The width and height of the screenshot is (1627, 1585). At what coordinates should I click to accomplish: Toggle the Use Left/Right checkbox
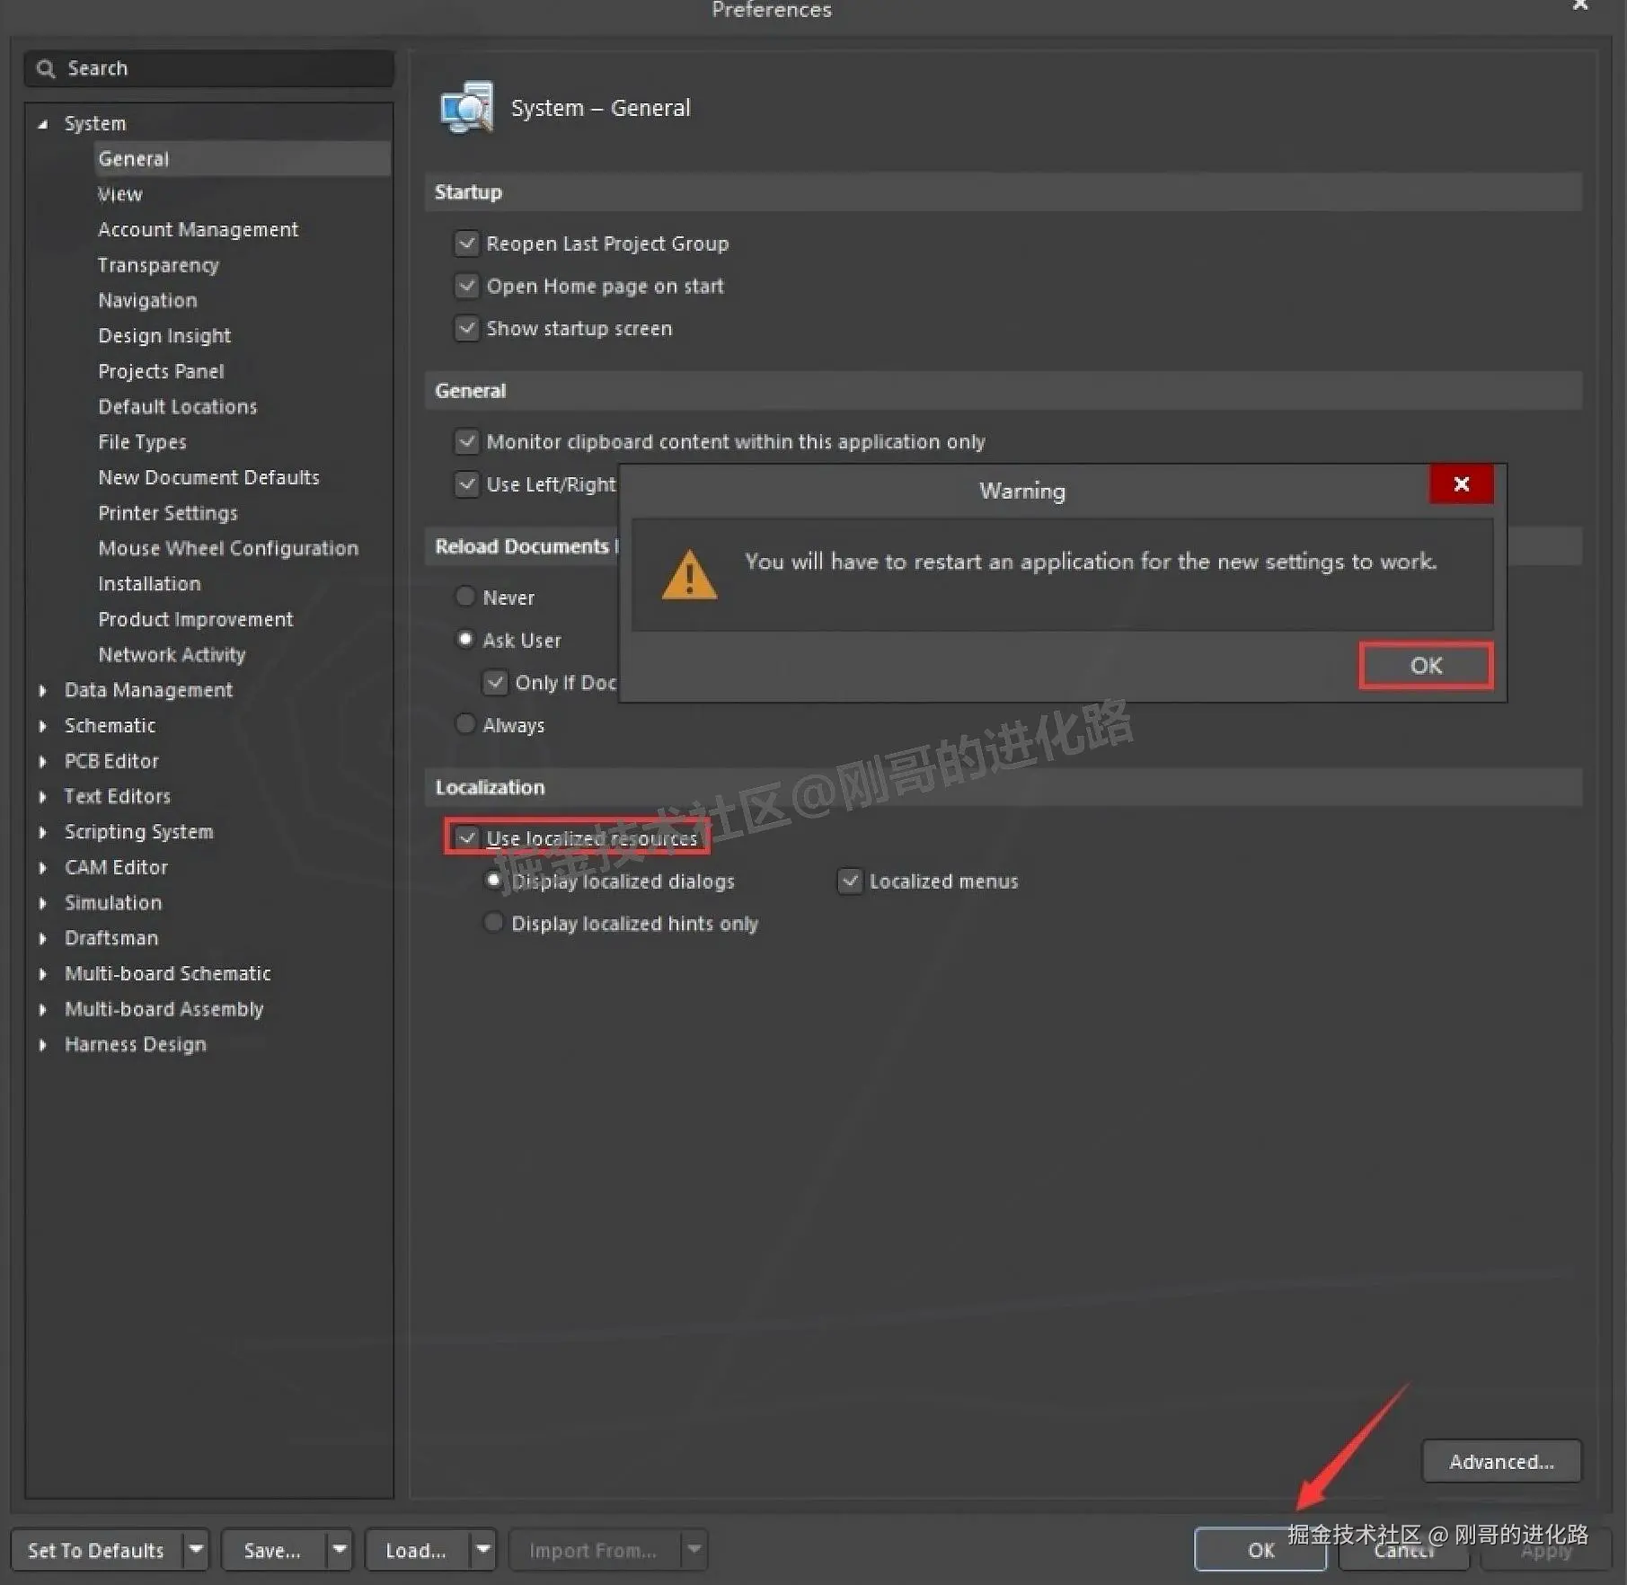466,484
